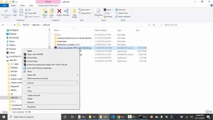The image size is (213, 120).
Task: Click the Cut scissors icon in ribbon
Action: 26,10
